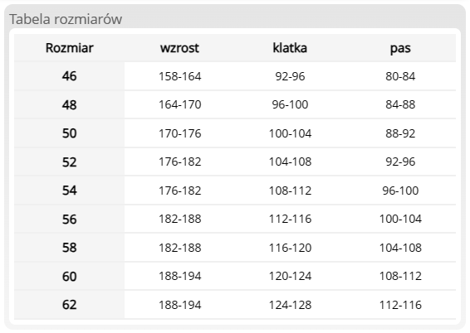
Task: Click the Tabela rozmiarów heading
Action: (x=66, y=19)
